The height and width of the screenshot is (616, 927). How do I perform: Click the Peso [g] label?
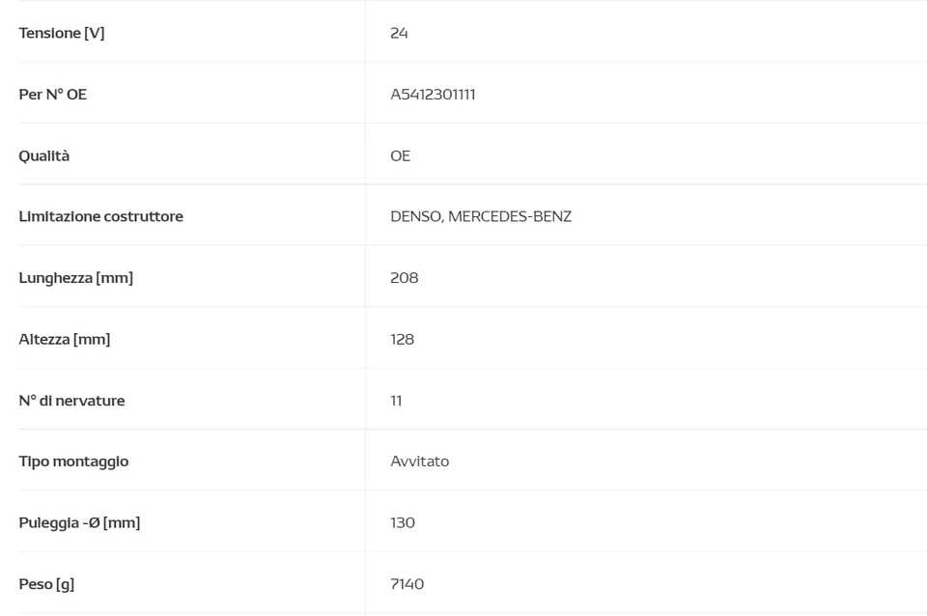tap(46, 584)
